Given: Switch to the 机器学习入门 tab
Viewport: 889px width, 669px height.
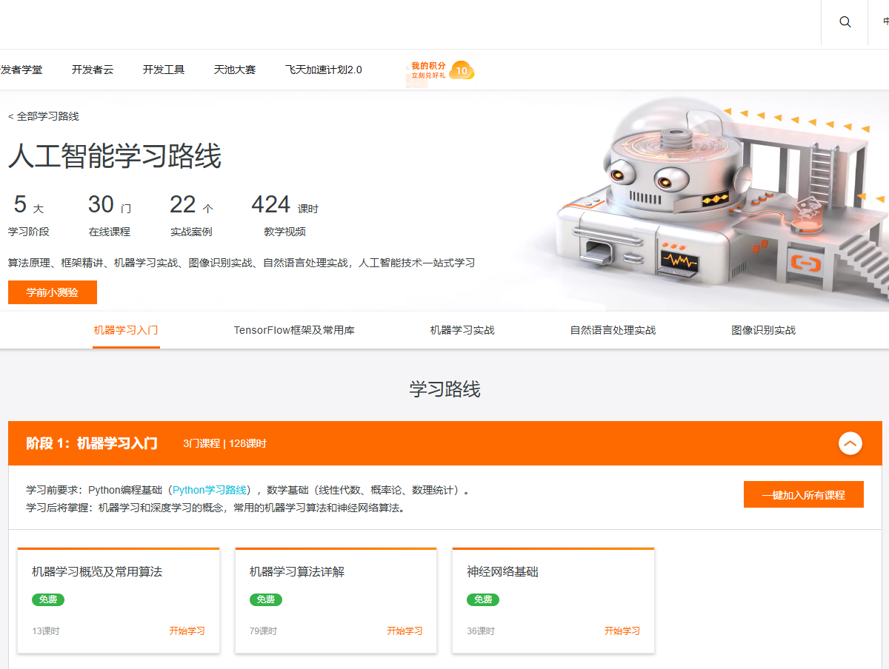Looking at the screenshot, I should [126, 330].
